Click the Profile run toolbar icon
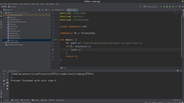The image size is (184, 103). pyautogui.click(x=170, y=7)
